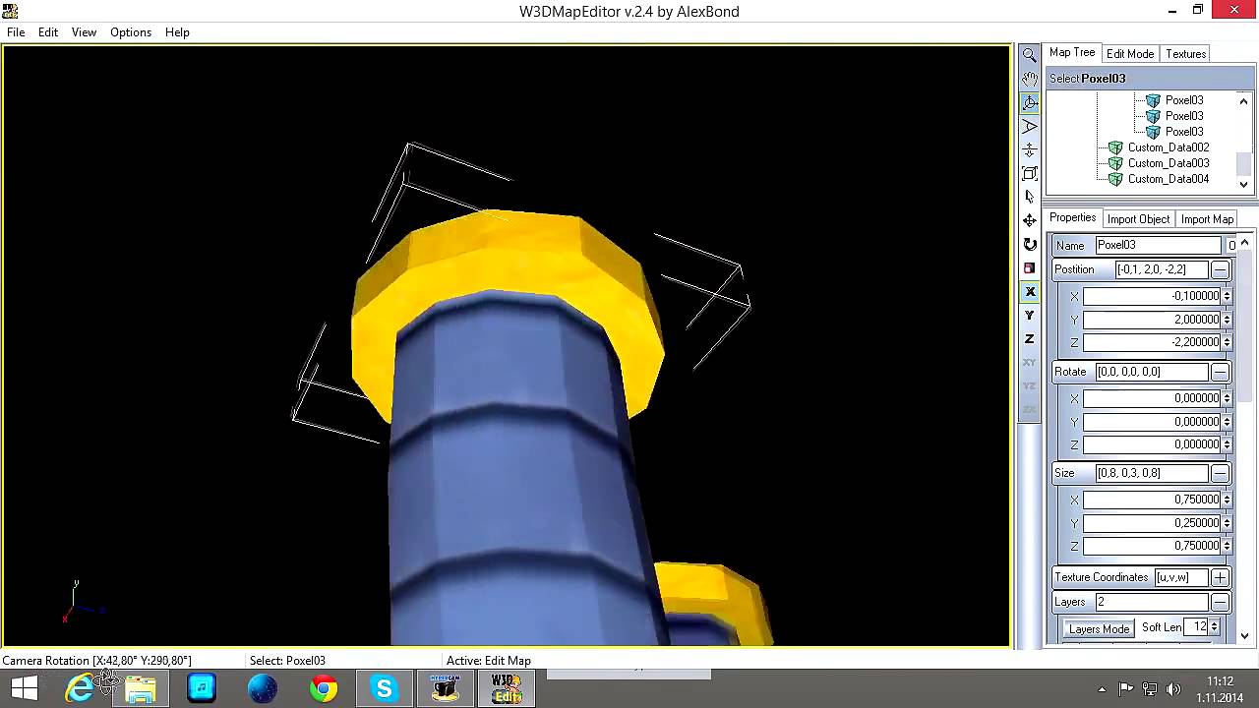The width and height of the screenshot is (1259, 708).
Task: Click the music player taskbar icon
Action: pyautogui.click(x=202, y=688)
